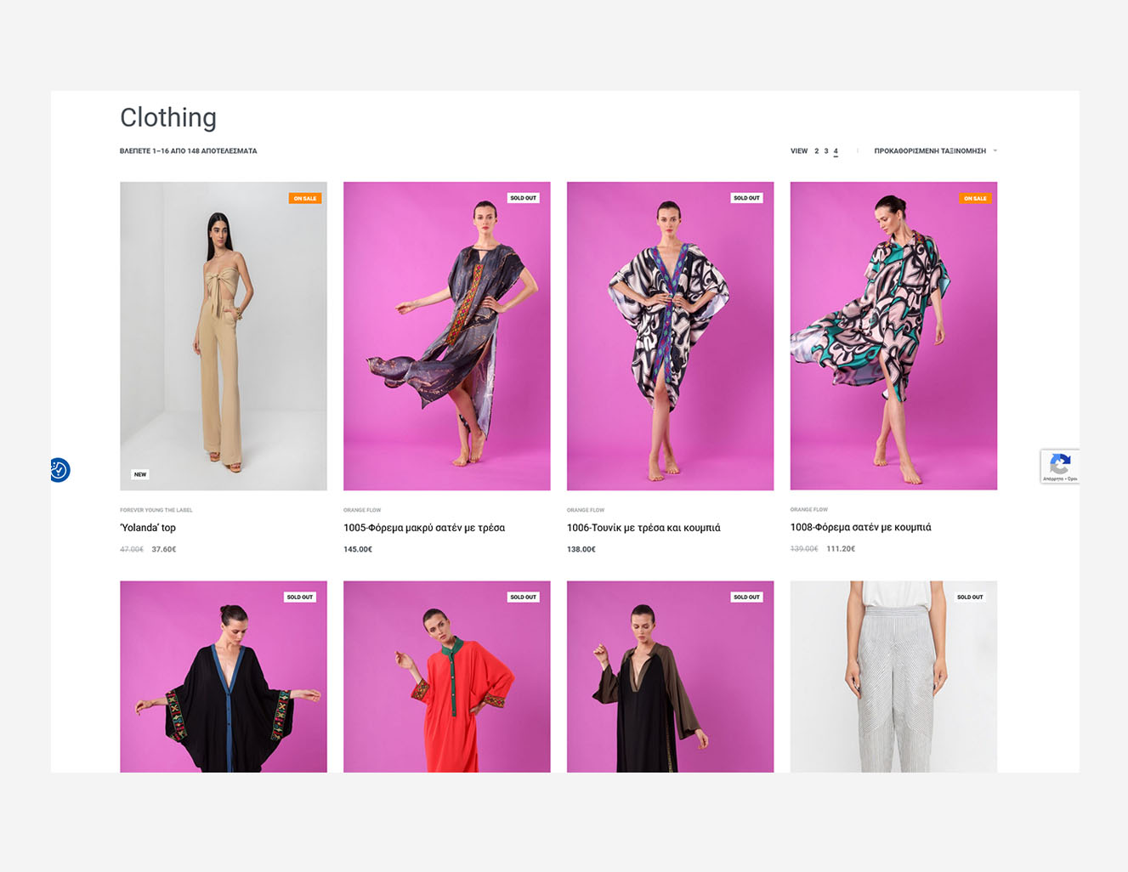Click Orange Flow brand under product 1008

(x=809, y=509)
